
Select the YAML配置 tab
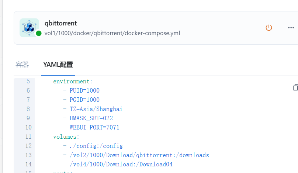(x=58, y=65)
